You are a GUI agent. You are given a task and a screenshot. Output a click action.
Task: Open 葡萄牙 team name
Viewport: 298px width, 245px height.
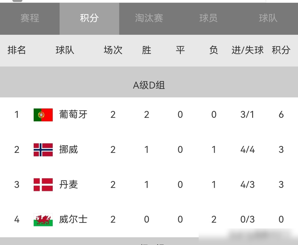[73, 114]
